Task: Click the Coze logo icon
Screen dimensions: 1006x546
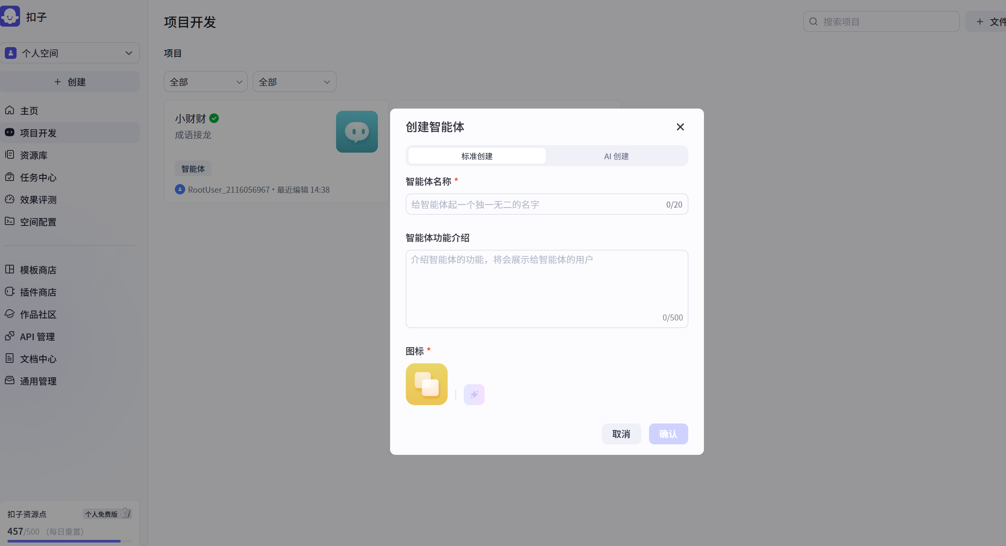Action: [10, 17]
